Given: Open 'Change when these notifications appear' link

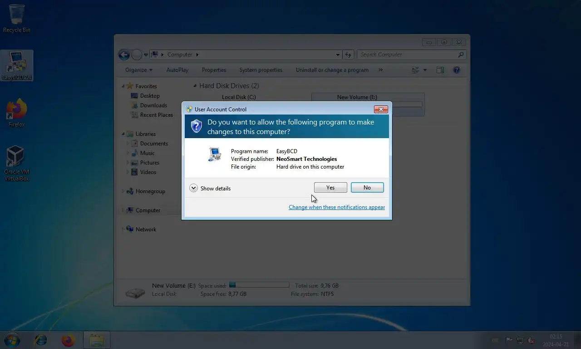Looking at the screenshot, I should [337, 207].
